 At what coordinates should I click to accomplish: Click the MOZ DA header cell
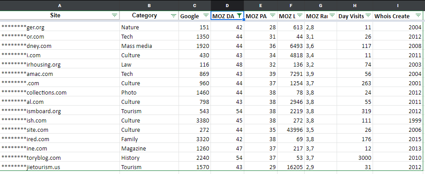(227, 16)
